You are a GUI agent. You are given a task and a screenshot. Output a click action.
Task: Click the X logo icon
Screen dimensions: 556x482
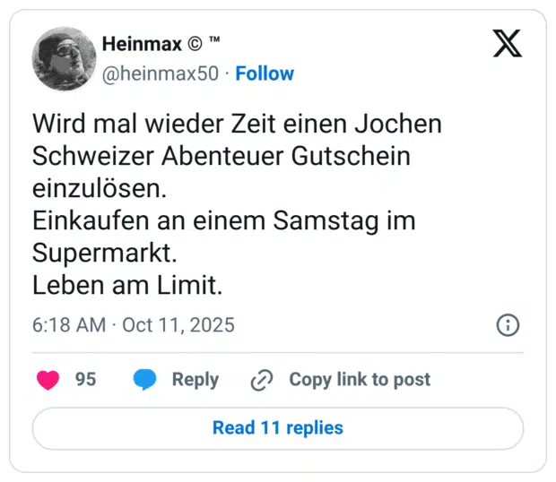pyautogui.click(x=508, y=43)
